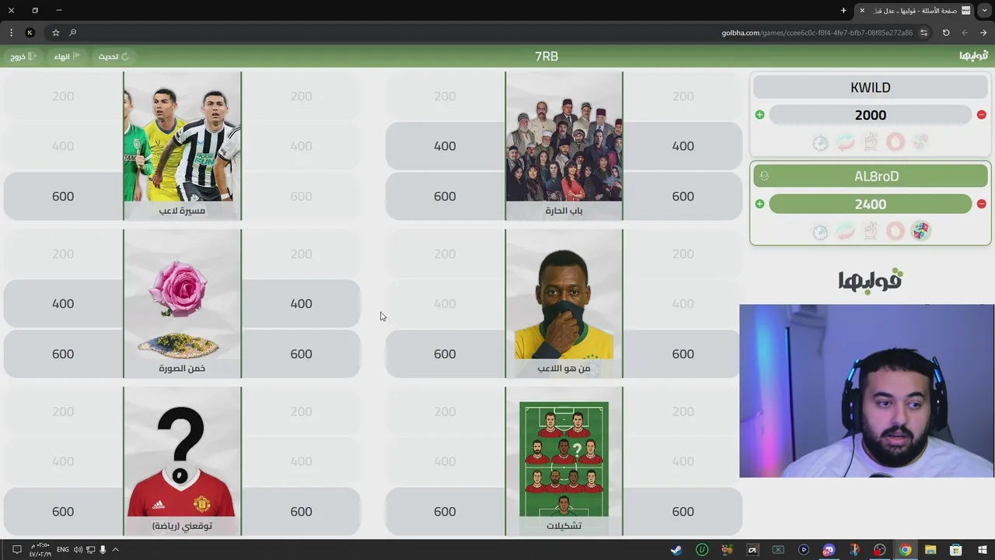Click the 7RB game title
995x560 pixels.
(x=546, y=56)
